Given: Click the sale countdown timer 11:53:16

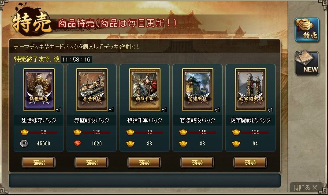Looking at the screenshot, I should click(76, 60).
